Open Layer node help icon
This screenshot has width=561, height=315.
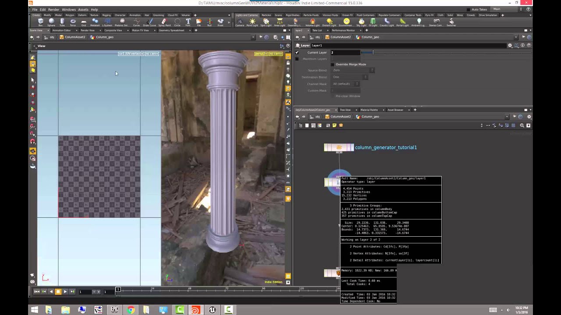529,45
